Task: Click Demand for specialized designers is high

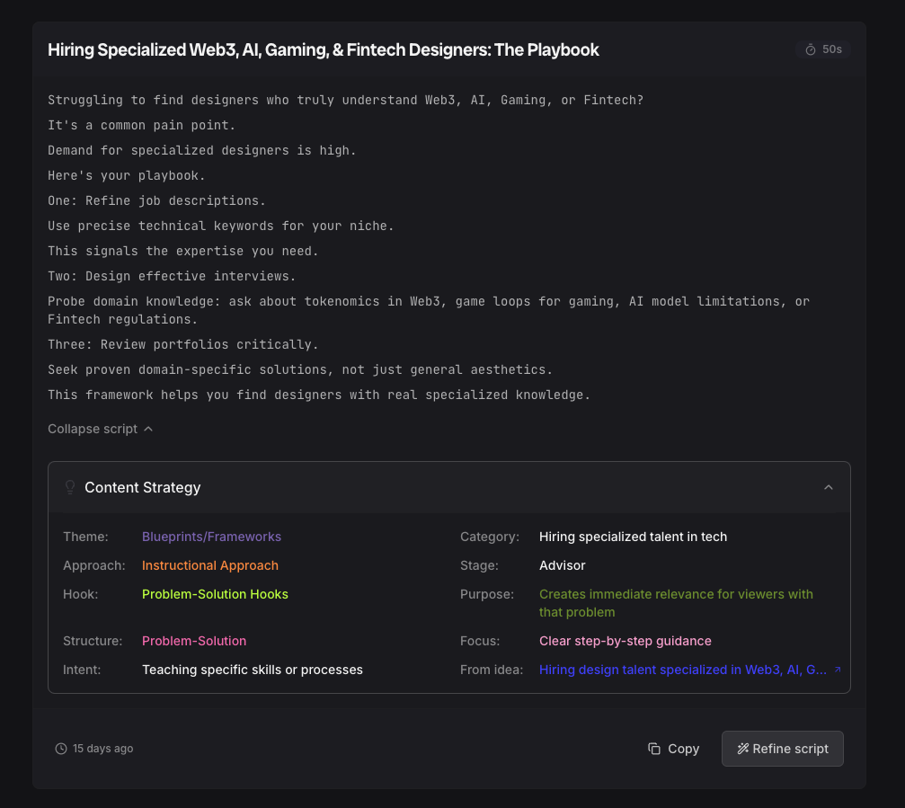Action: pyautogui.click(x=202, y=151)
